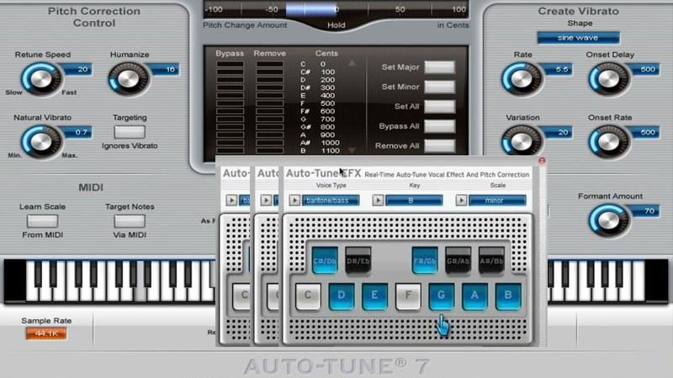The width and height of the screenshot is (673, 378).
Task: Toggle the G note button in EFX
Action: coord(441,297)
